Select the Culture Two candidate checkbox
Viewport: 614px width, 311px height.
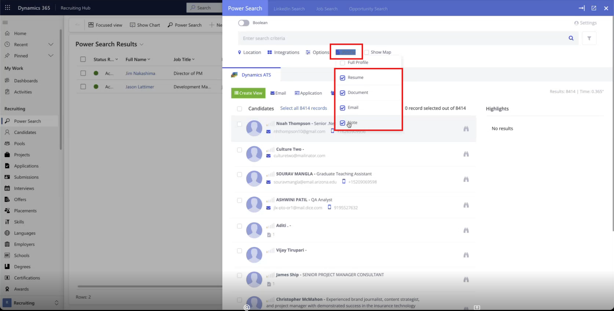[x=240, y=150]
